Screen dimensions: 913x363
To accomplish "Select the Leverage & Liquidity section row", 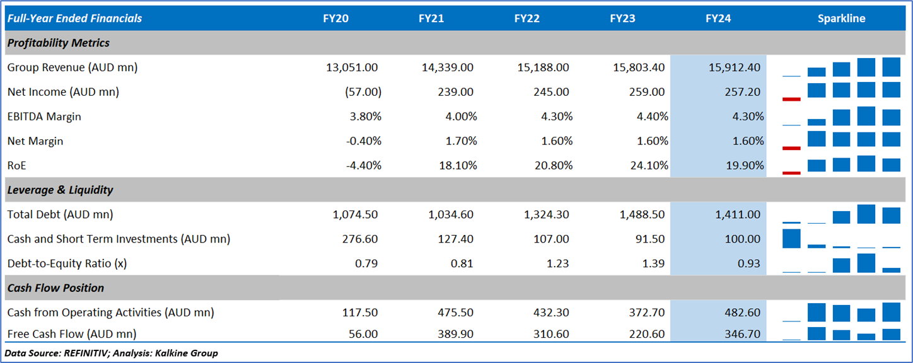I will click(60, 190).
